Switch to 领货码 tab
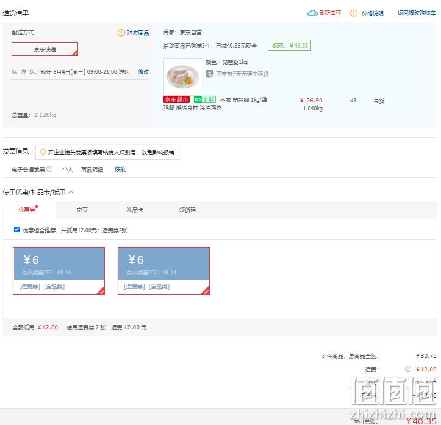The image size is (441, 425). 187,210
